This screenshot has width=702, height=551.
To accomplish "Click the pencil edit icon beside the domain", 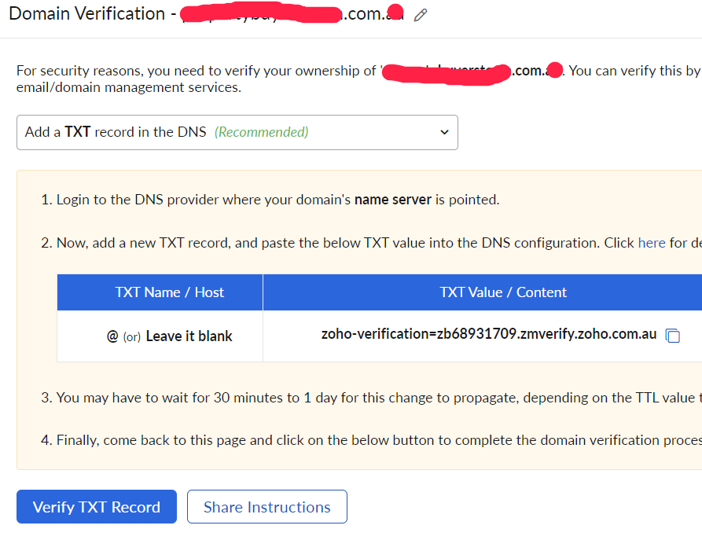I will pos(421,15).
